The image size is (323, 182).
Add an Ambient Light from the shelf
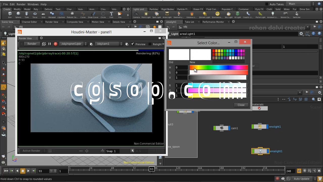tap(273, 15)
